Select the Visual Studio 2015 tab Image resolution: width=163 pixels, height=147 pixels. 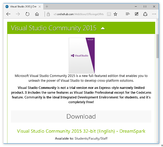23,7
